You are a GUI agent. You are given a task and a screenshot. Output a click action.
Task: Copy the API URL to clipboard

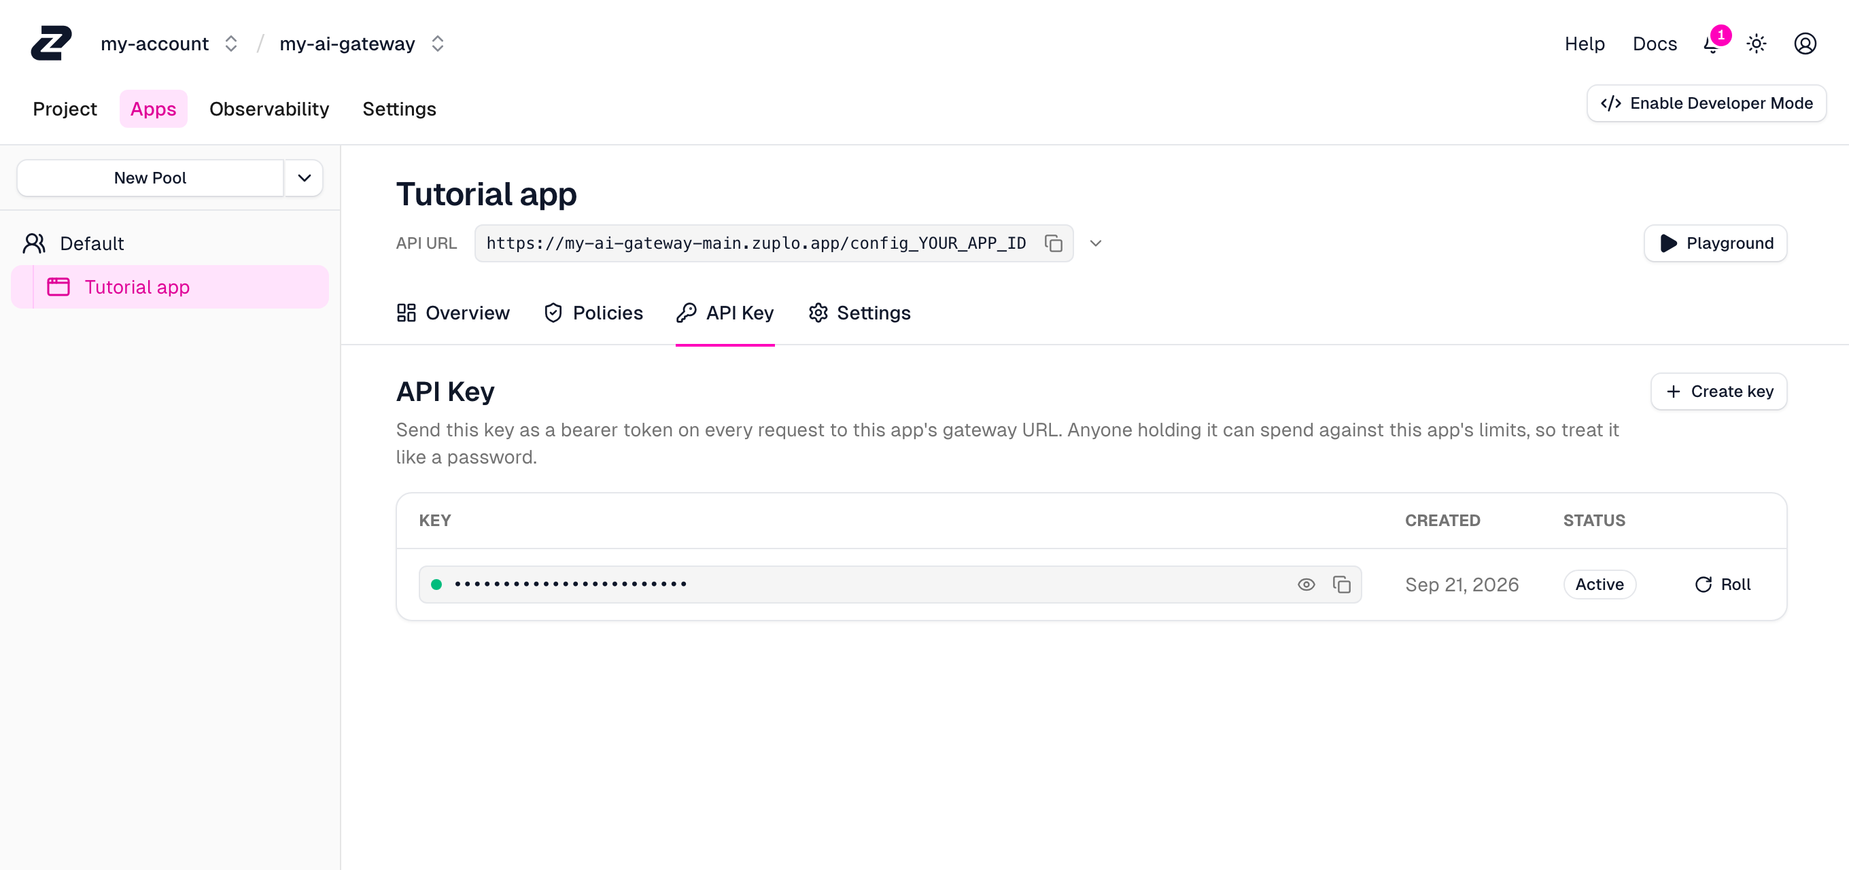pyautogui.click(x=1053, y=243)
